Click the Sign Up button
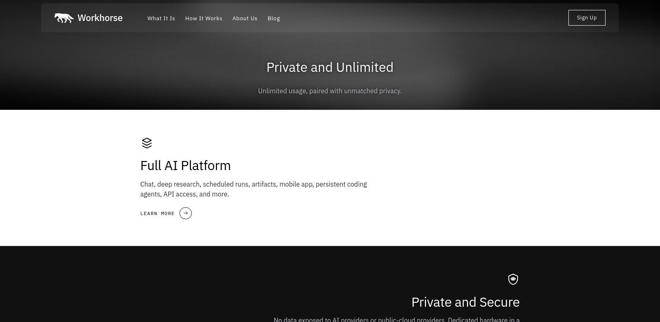 pyautogui.click(x=587, y=18)
